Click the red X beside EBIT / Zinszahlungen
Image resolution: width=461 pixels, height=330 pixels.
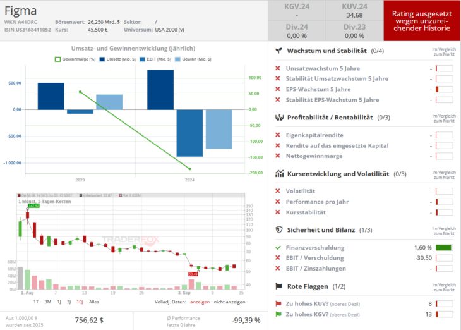(x=277, y=269)
